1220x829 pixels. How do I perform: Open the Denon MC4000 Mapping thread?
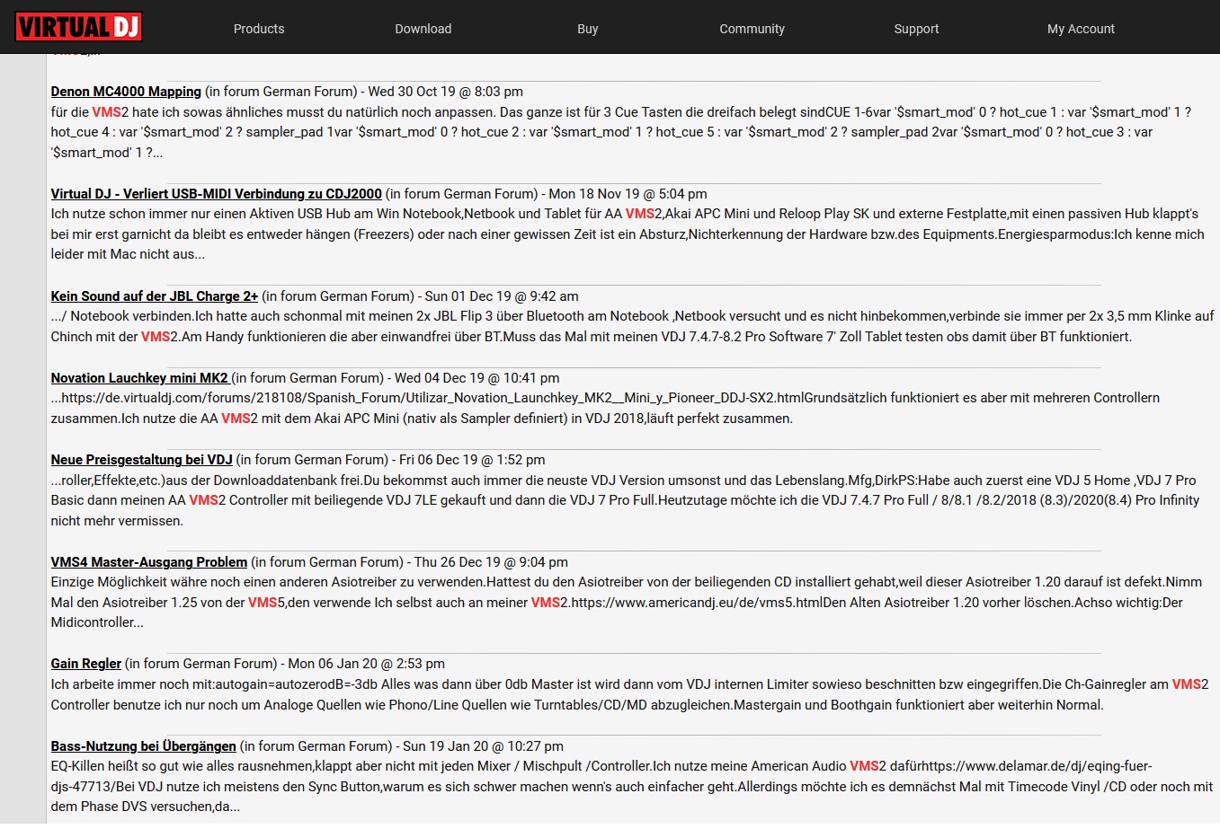point(126,92)
